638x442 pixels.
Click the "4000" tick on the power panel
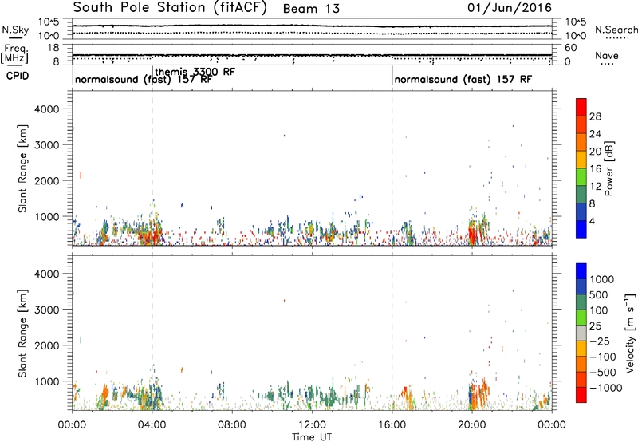46,109
